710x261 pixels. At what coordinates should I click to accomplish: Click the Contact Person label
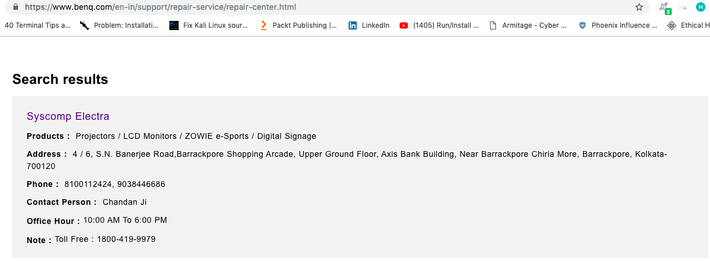pyautogui.click(x=61, y=203)
